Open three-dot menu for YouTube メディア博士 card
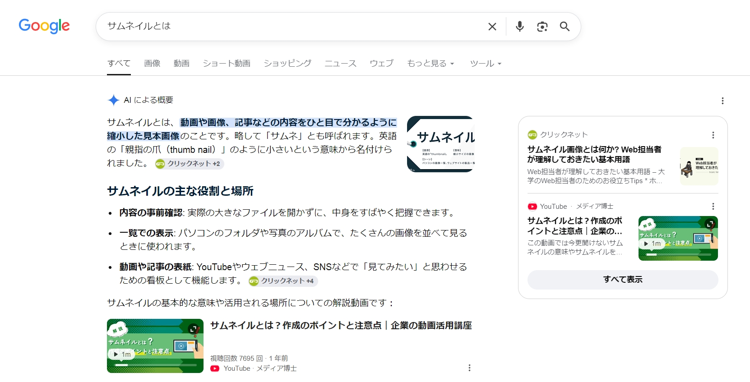This screenshot has height=382, width=750. point(713,206)
